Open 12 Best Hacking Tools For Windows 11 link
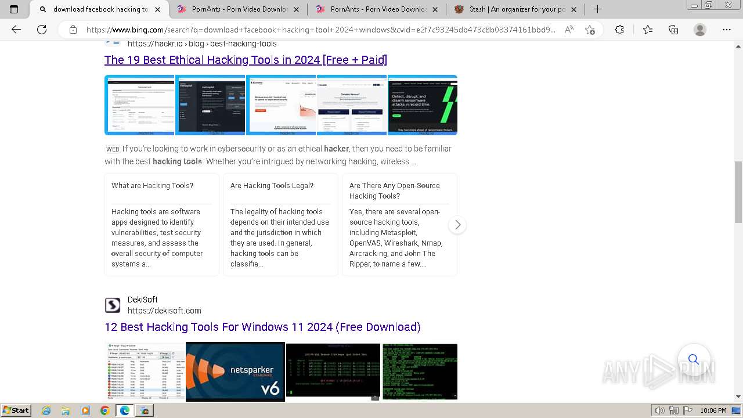The image size is (743, 418). (262, 327)
